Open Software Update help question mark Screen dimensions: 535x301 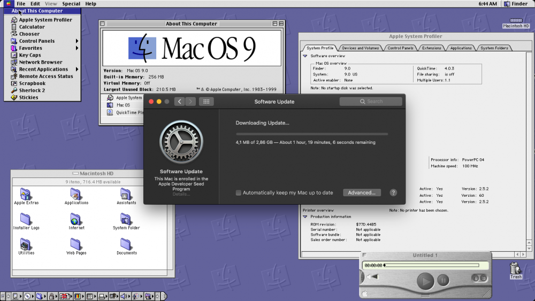[x=393, y=192]
